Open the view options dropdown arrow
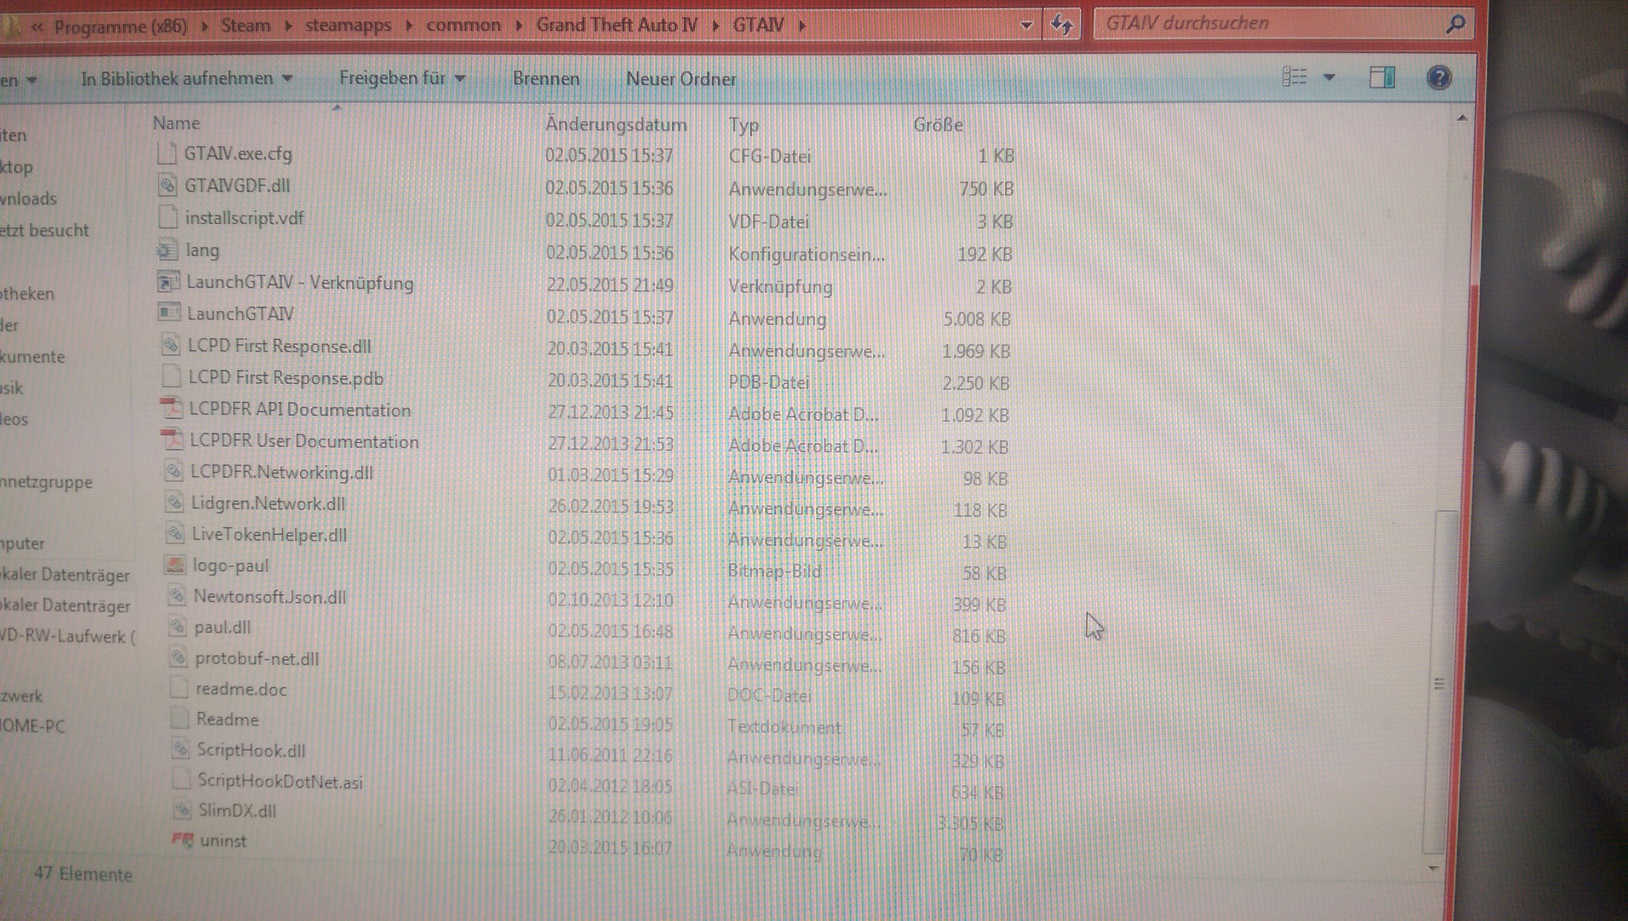This screenshot has width=1628, height=921. coord(1329,77)
